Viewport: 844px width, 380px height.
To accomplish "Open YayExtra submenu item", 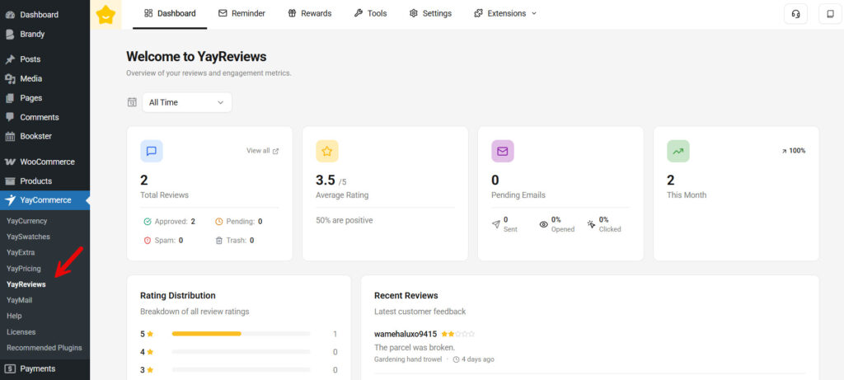I will tap(21, 252).
